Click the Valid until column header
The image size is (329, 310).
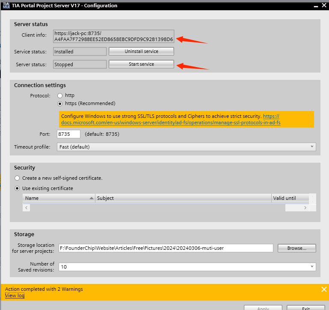click(290, 198)
